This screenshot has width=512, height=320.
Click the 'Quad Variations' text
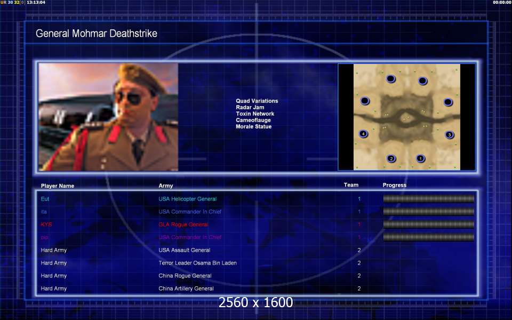tap(257, 101)
